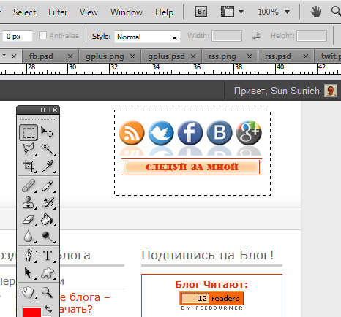341x317 pixels.
Task: Close the gplus.png tab
Action: point(132,56)
